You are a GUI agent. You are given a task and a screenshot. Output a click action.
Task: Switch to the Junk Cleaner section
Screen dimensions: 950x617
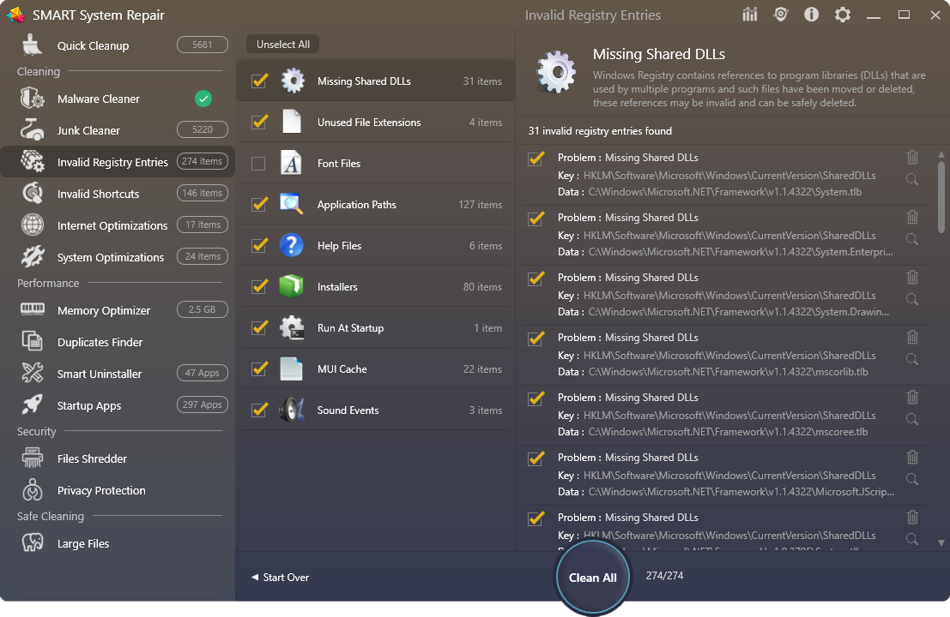pos(88,130)
